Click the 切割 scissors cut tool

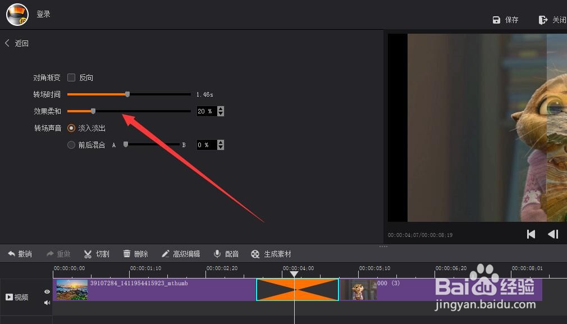coord(97,254)
